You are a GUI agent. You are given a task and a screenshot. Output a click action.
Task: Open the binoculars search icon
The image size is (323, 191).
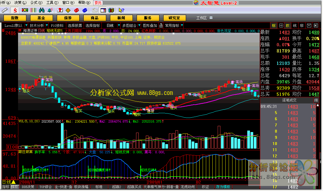[x=42, y=10]
